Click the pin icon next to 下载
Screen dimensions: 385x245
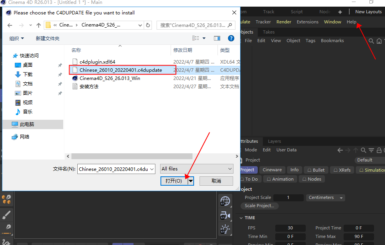click(60, 75)
